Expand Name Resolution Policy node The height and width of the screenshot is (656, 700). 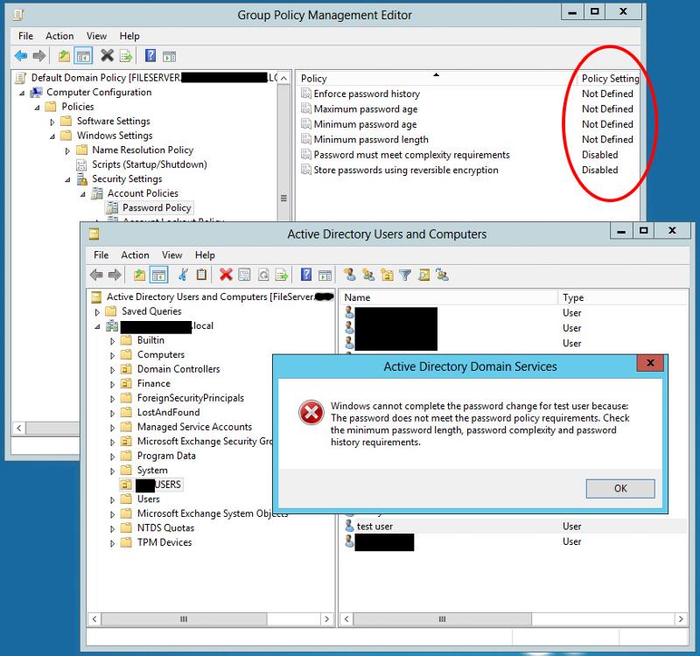click(68, 150)
